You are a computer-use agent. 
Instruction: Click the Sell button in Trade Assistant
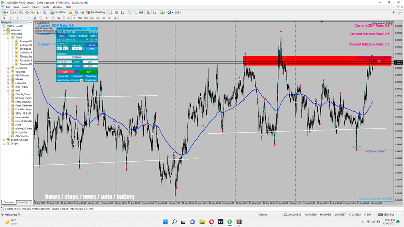pos(65,72)
